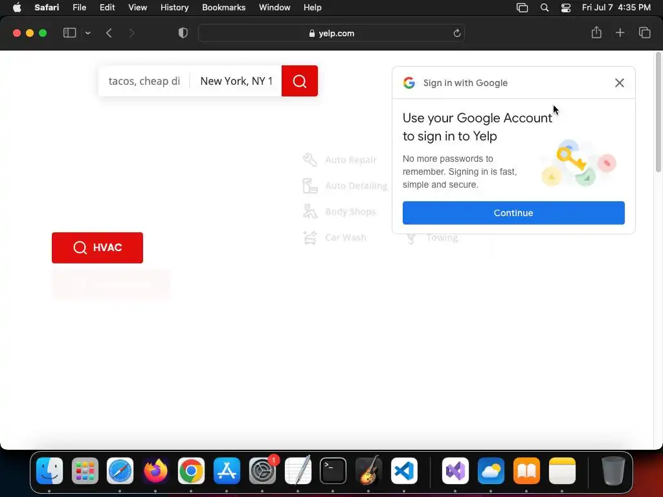663x497 pixels.
Task: Click the Auto Detailing icon
Action: click(310, 186)
